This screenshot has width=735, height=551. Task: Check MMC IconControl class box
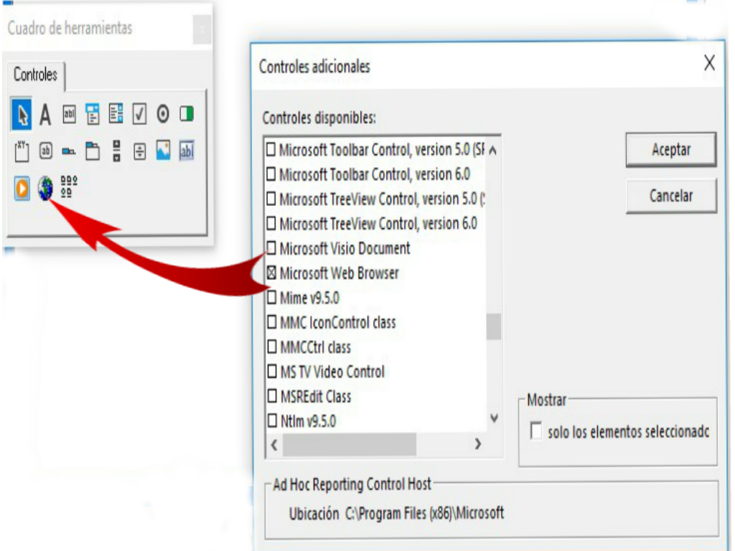tap(272, 322)
